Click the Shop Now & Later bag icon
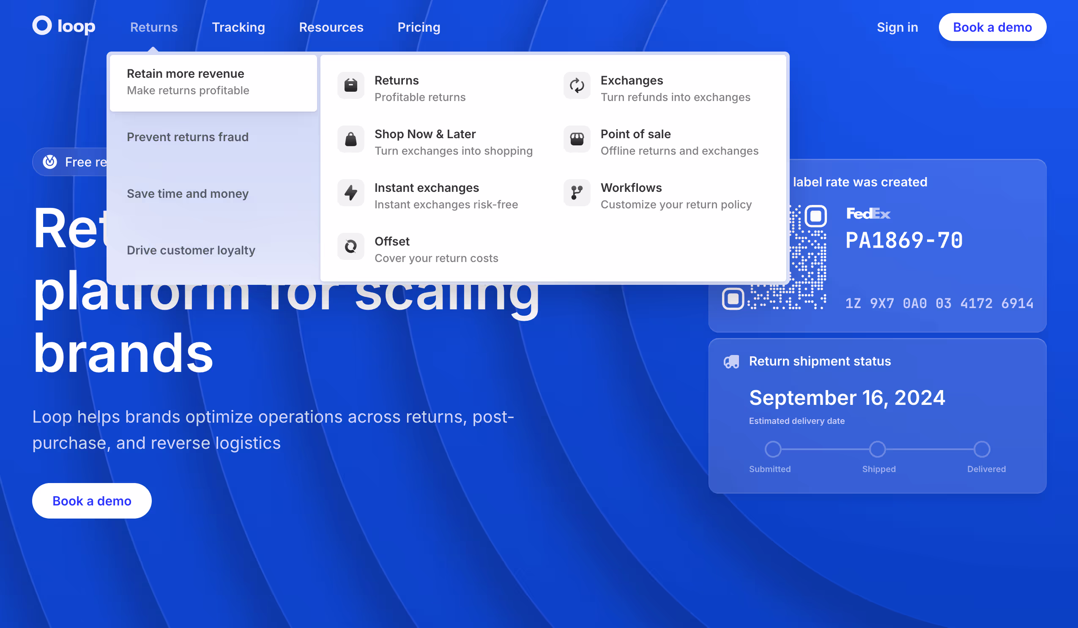Image resolution: width=1078 pixels, height=628 pixels. point(351,139)
